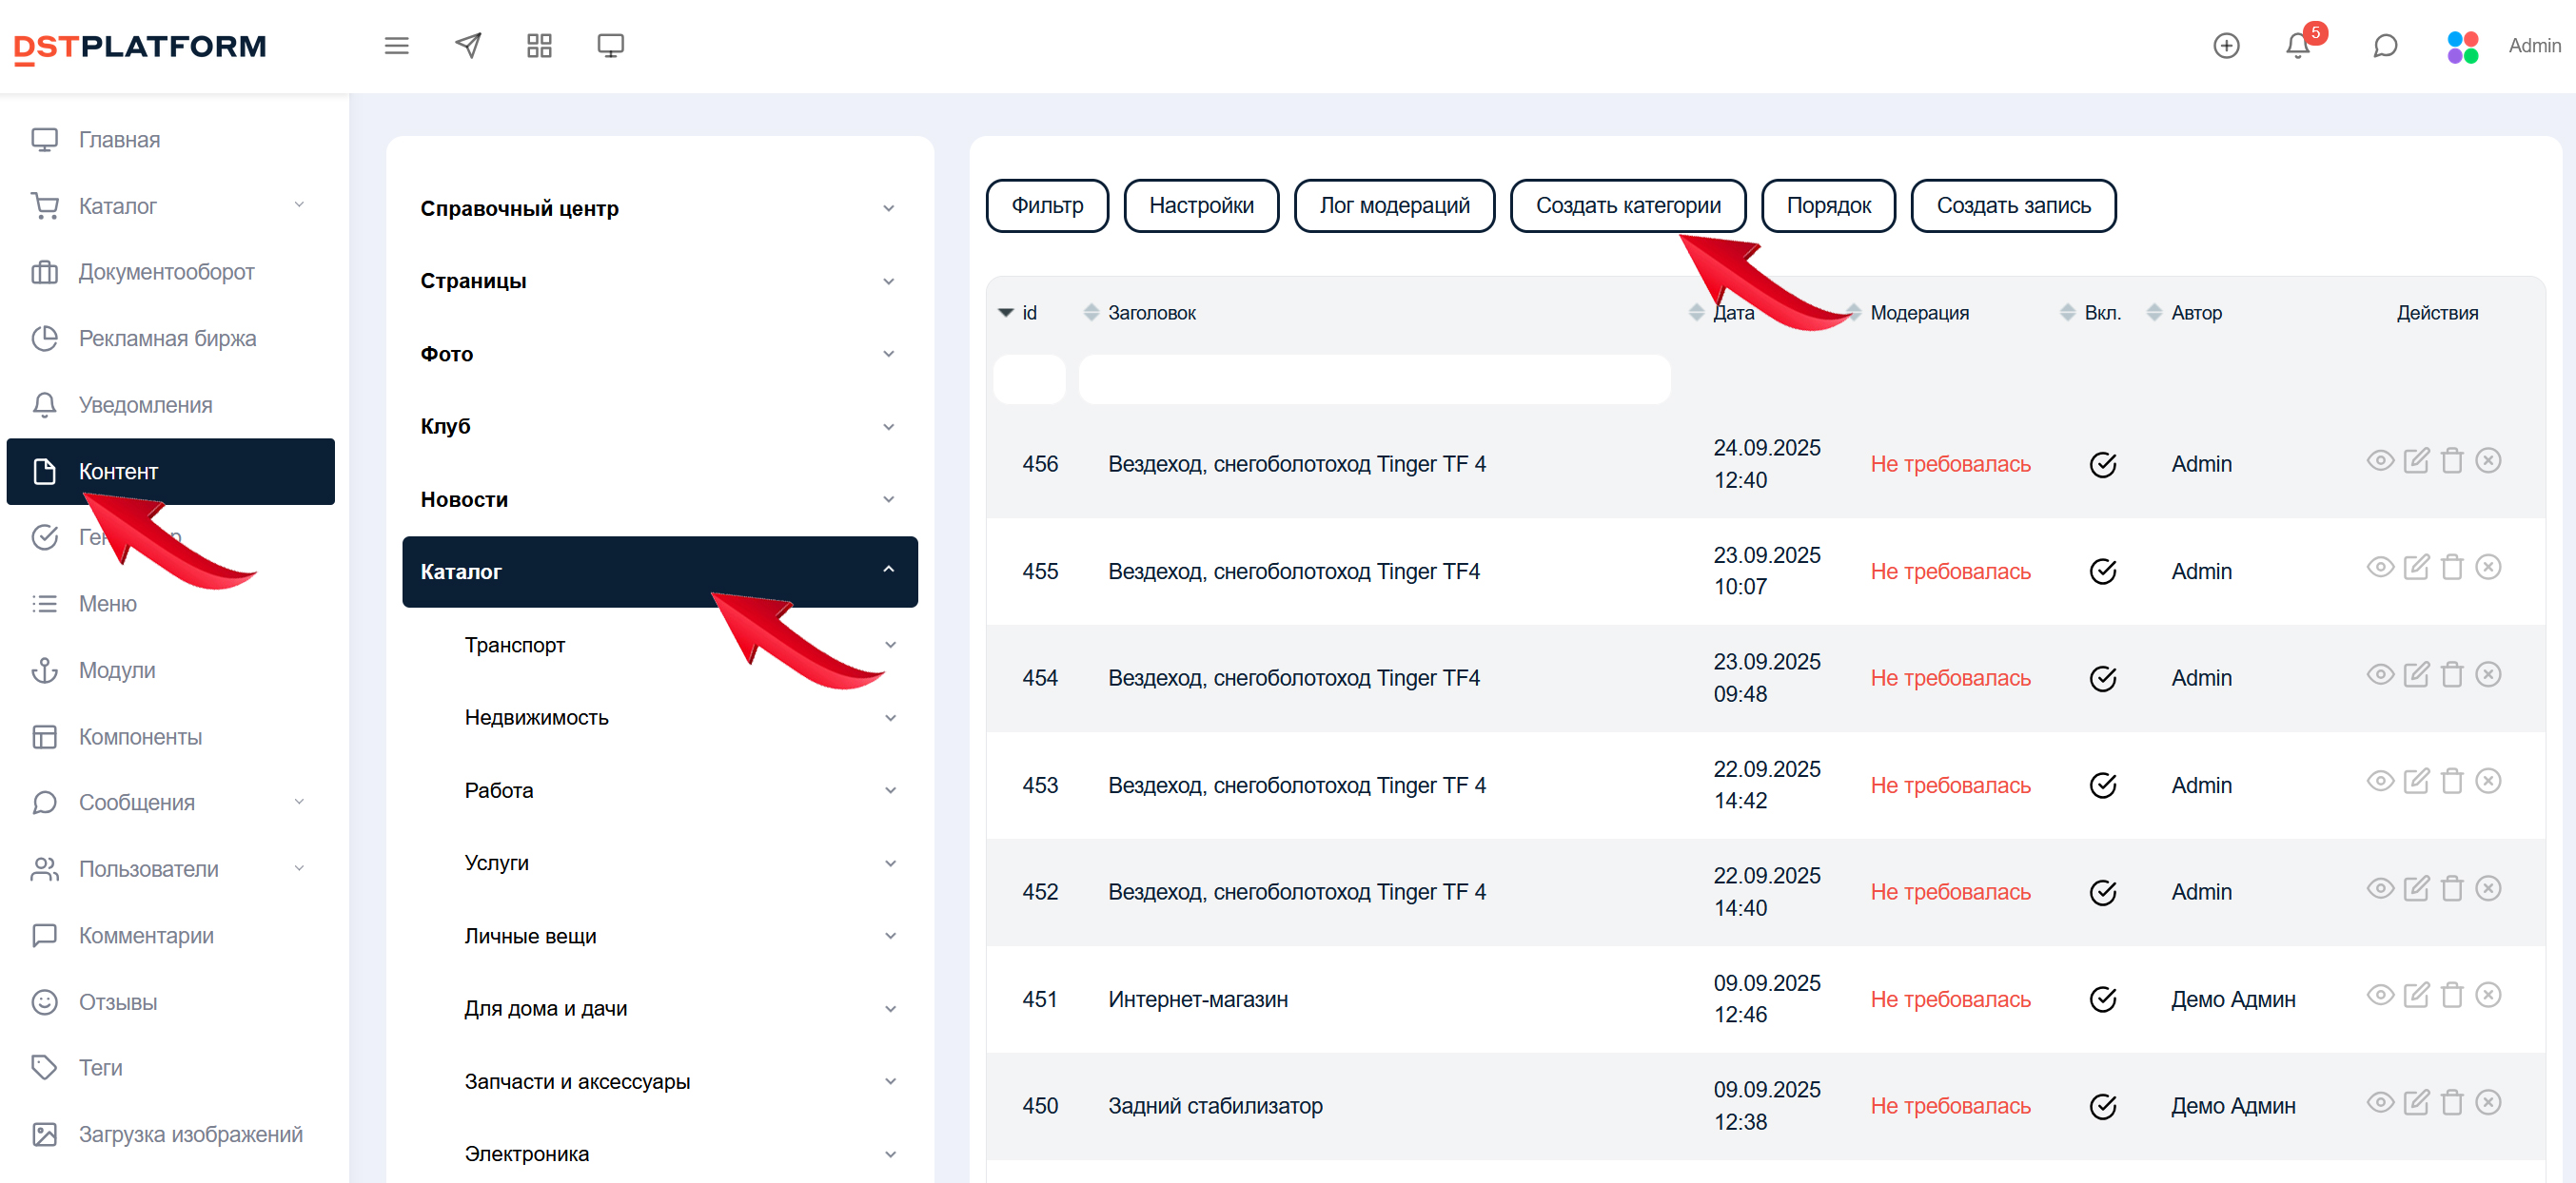Click the Создать категории button
The height and width of the screenshot is (1183, 2576).
[1627, 205]
